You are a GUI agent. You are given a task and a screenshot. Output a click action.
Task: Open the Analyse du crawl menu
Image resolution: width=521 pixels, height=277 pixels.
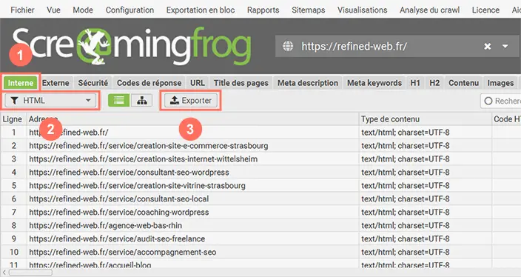(x=429, y=10)
